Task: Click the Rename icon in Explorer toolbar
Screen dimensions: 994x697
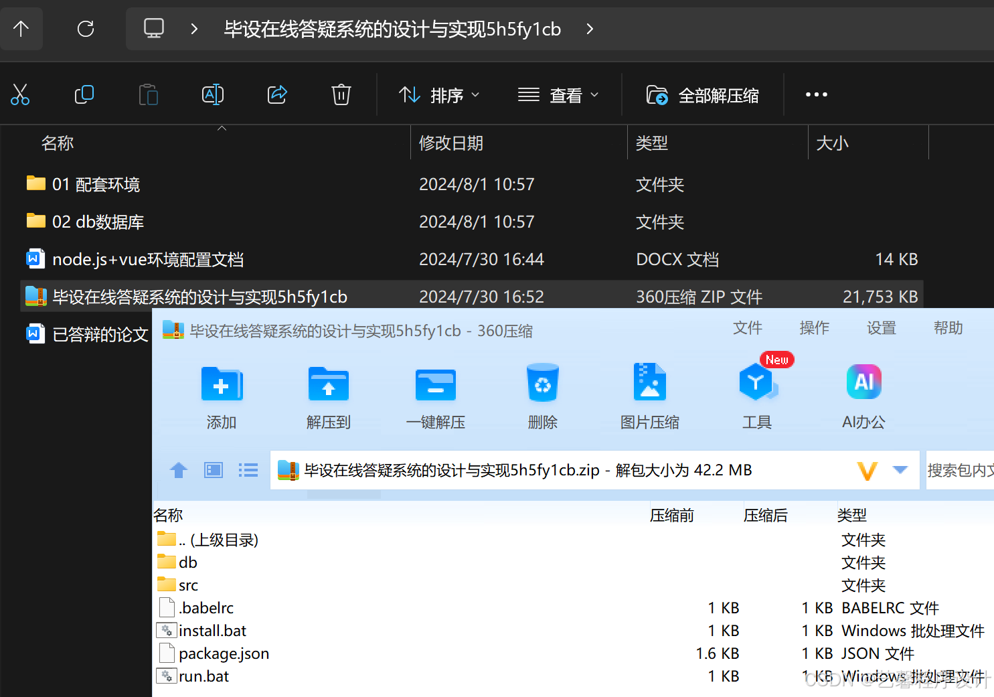Action: pyautogui.click(x=212, y=94)
